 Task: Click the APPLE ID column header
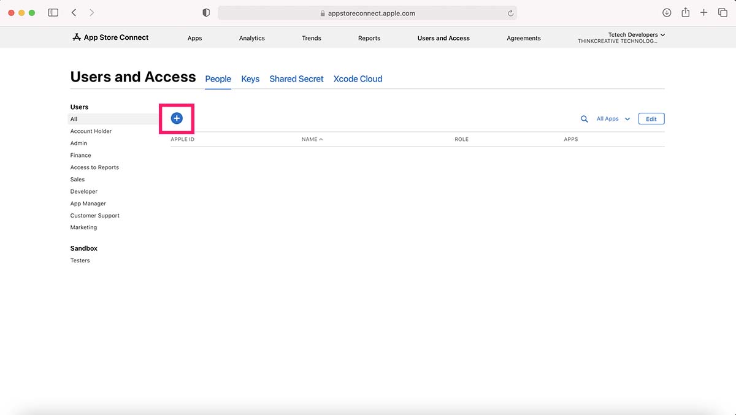tap(182, 139)
